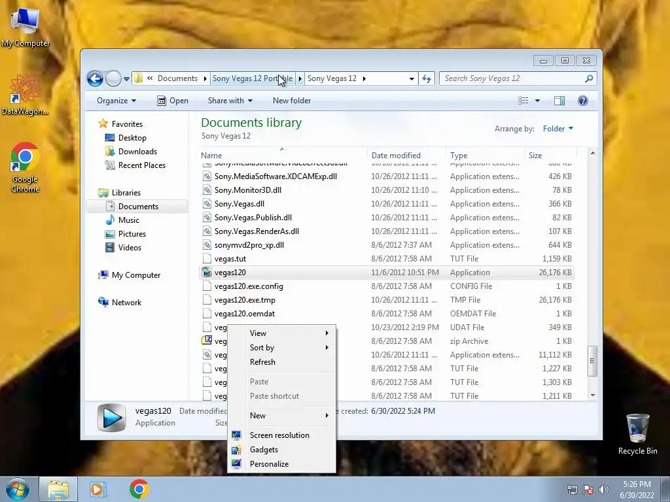This screenshot has height=502, width=670.
Task: Select My Computer in the navigation pane
Action: 136,275
